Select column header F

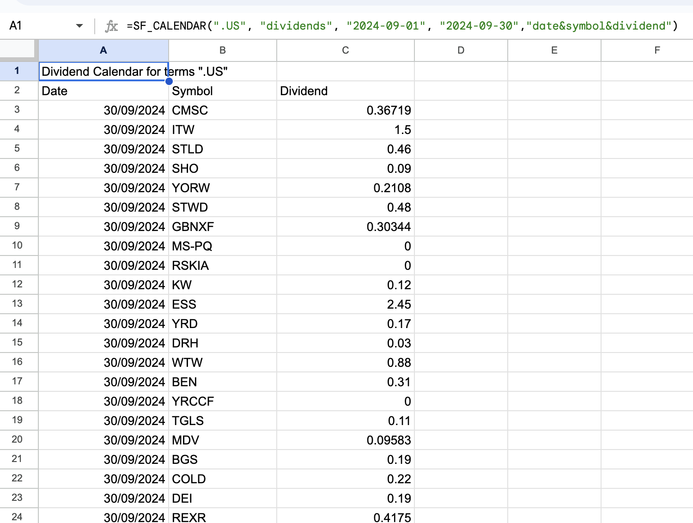[x=657, y=50]
